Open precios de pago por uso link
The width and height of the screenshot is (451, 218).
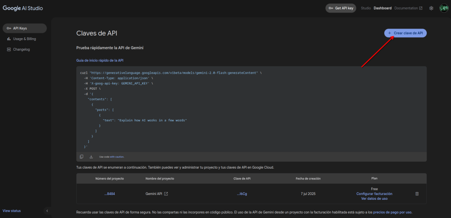pos(392,212)
